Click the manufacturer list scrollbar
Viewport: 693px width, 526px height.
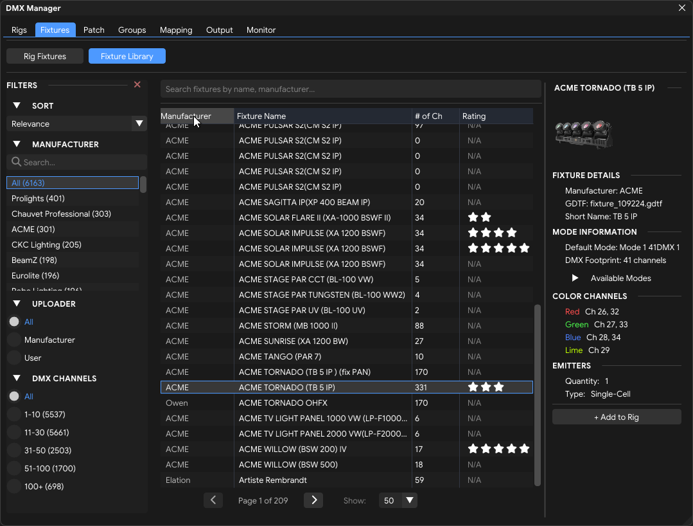pyautogui.click(x=143, y=184)
